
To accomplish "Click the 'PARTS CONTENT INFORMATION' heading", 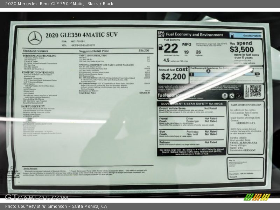I will (x=246, y=105).
